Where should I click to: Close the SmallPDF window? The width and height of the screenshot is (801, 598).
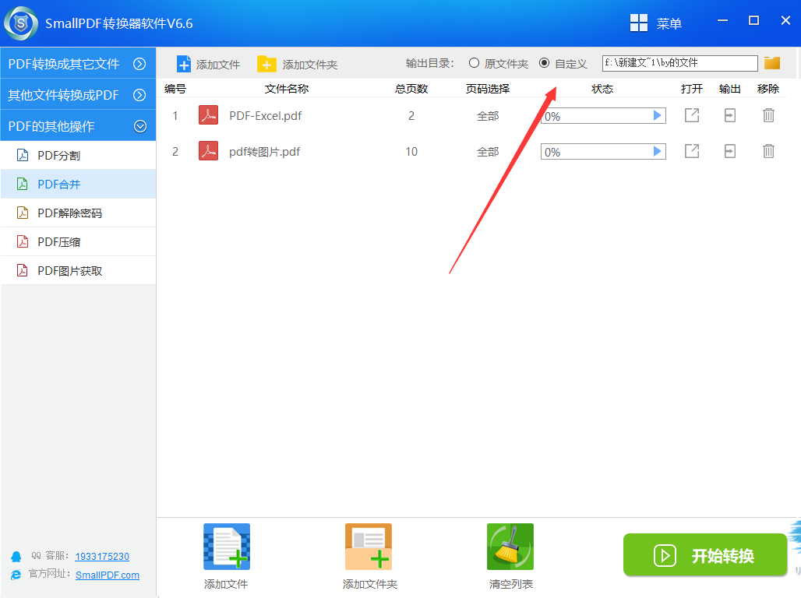point(785,20)
